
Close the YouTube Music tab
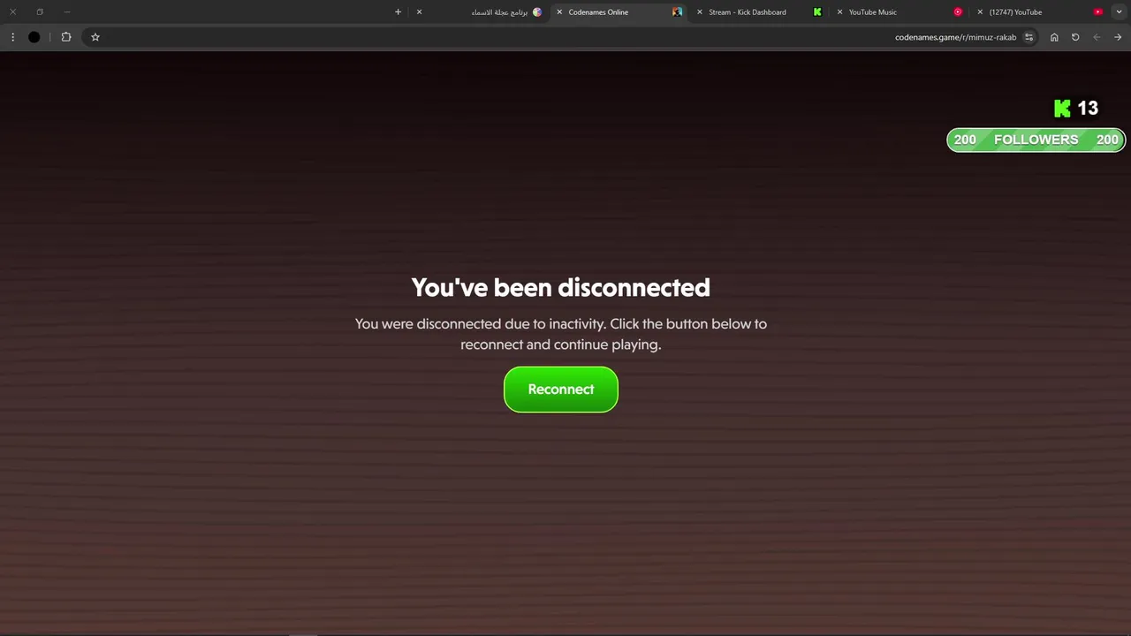pyautogui.click(x=839, y=12)
